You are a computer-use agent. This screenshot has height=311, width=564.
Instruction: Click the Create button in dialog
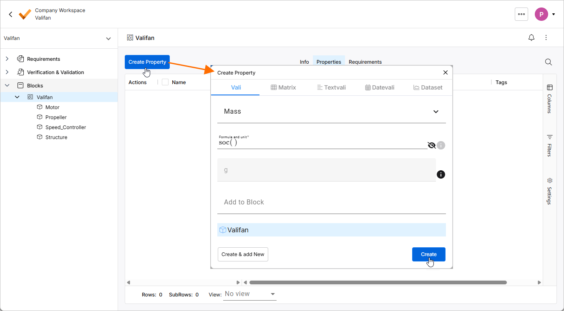pyautogui.click(x=428, y=254)
